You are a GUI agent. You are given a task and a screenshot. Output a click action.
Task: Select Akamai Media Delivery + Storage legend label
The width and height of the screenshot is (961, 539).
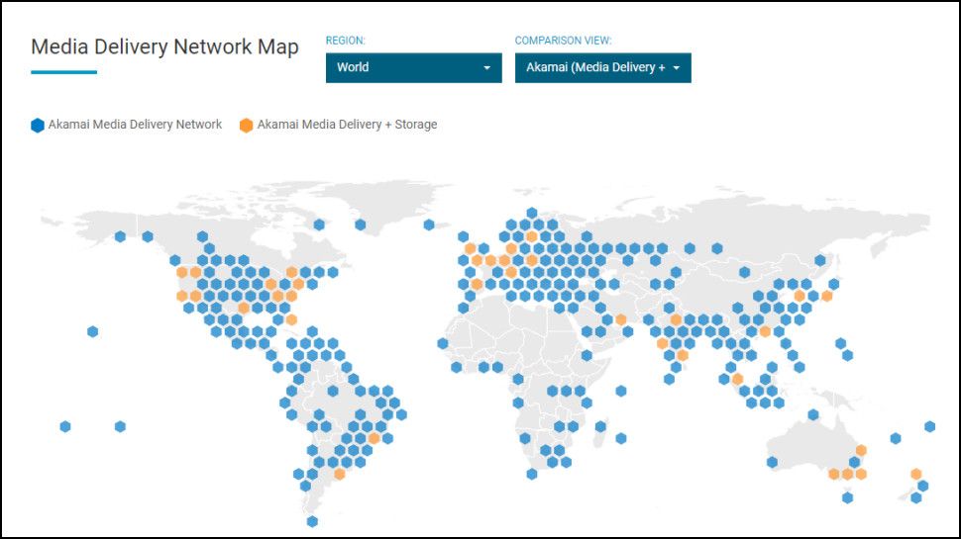click(347, 125)
